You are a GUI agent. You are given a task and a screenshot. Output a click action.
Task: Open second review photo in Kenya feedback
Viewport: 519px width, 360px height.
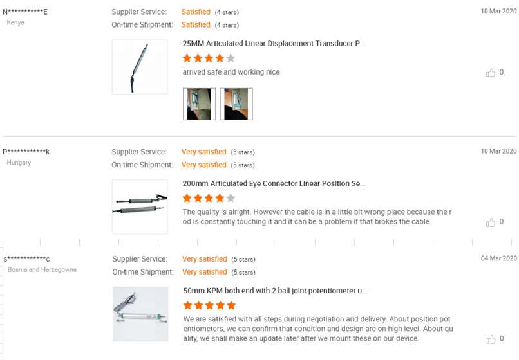(236, 104)
